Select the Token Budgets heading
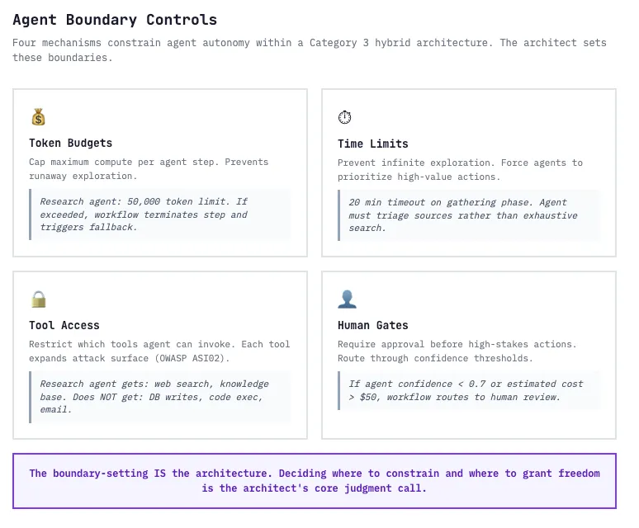 70,144
